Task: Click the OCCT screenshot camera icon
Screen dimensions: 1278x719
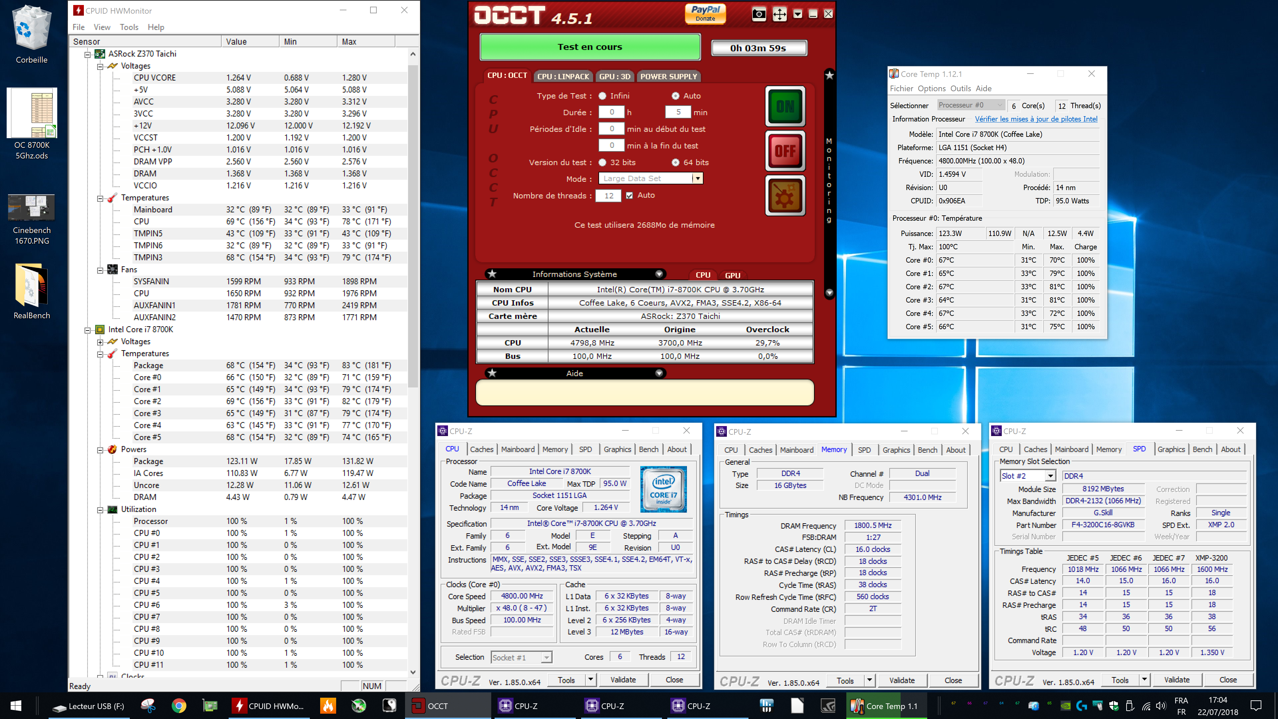Action: 758,14
